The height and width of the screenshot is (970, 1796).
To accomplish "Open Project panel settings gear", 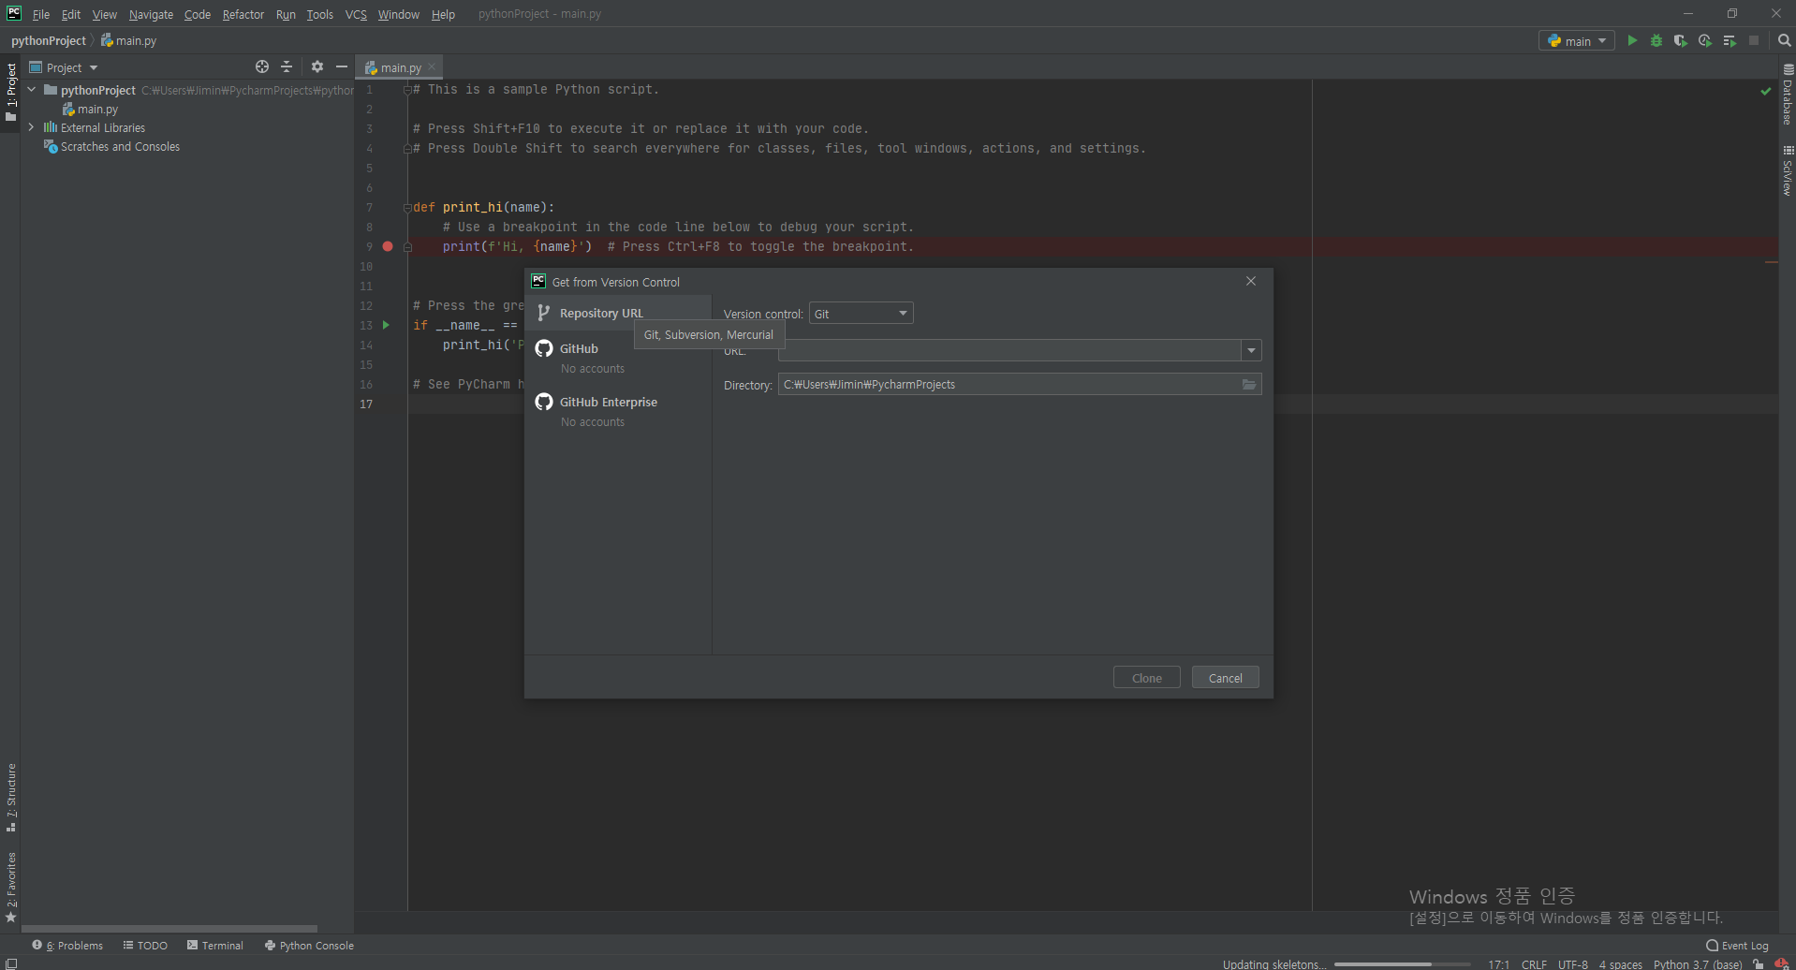I will pyautogui.click(x=317, y=66).
